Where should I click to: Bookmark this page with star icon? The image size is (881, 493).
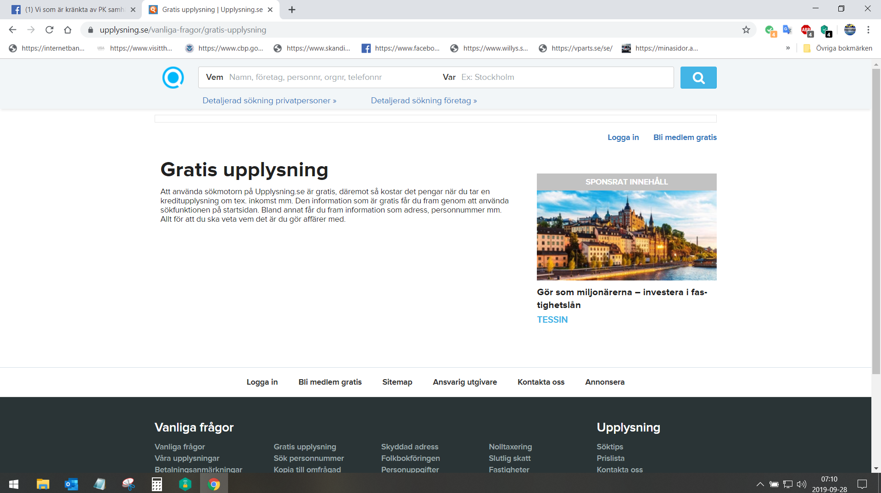[x=746, y=30]
